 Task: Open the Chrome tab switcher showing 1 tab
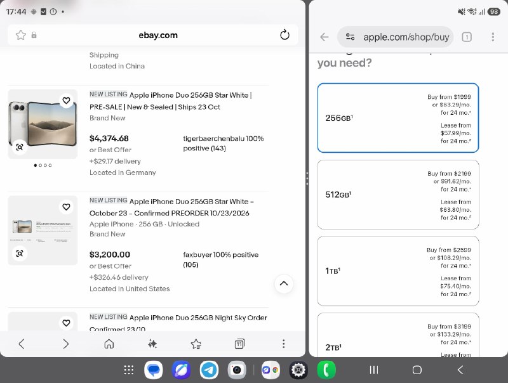point(467,37)
